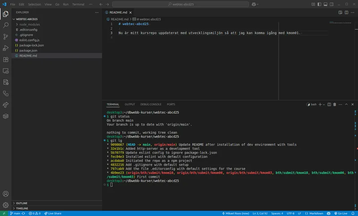Open the Explorer view in activity bar
Viewport: 358px width, 216px height.
[5, 14]
